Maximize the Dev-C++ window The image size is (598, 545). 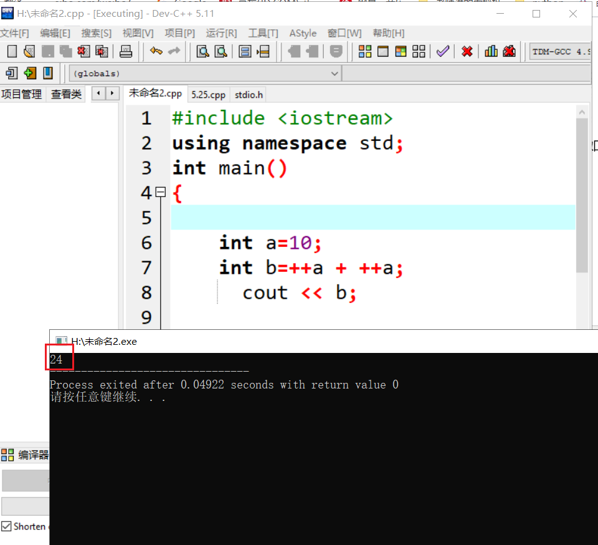tap(536, 14)
